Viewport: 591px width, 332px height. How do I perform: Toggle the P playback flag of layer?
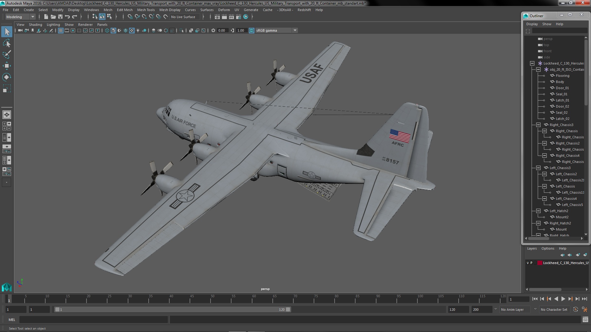[x=531, y=263]
